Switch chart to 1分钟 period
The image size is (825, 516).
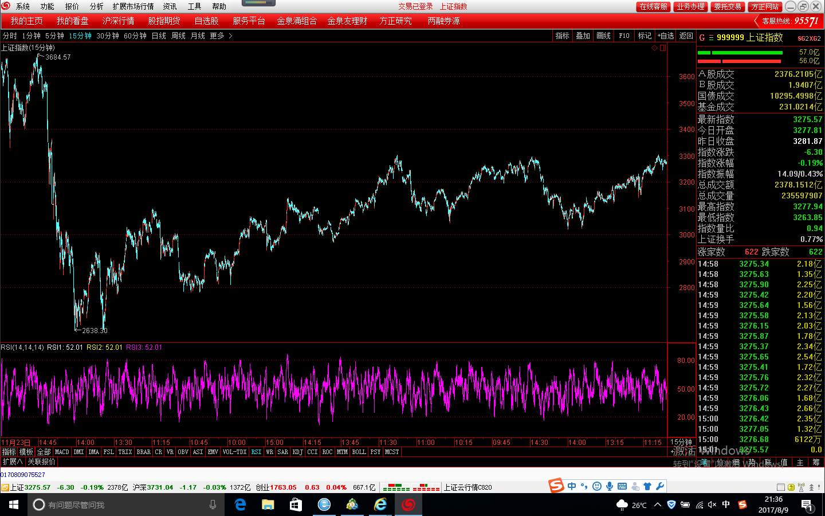(x=32, y=36)
